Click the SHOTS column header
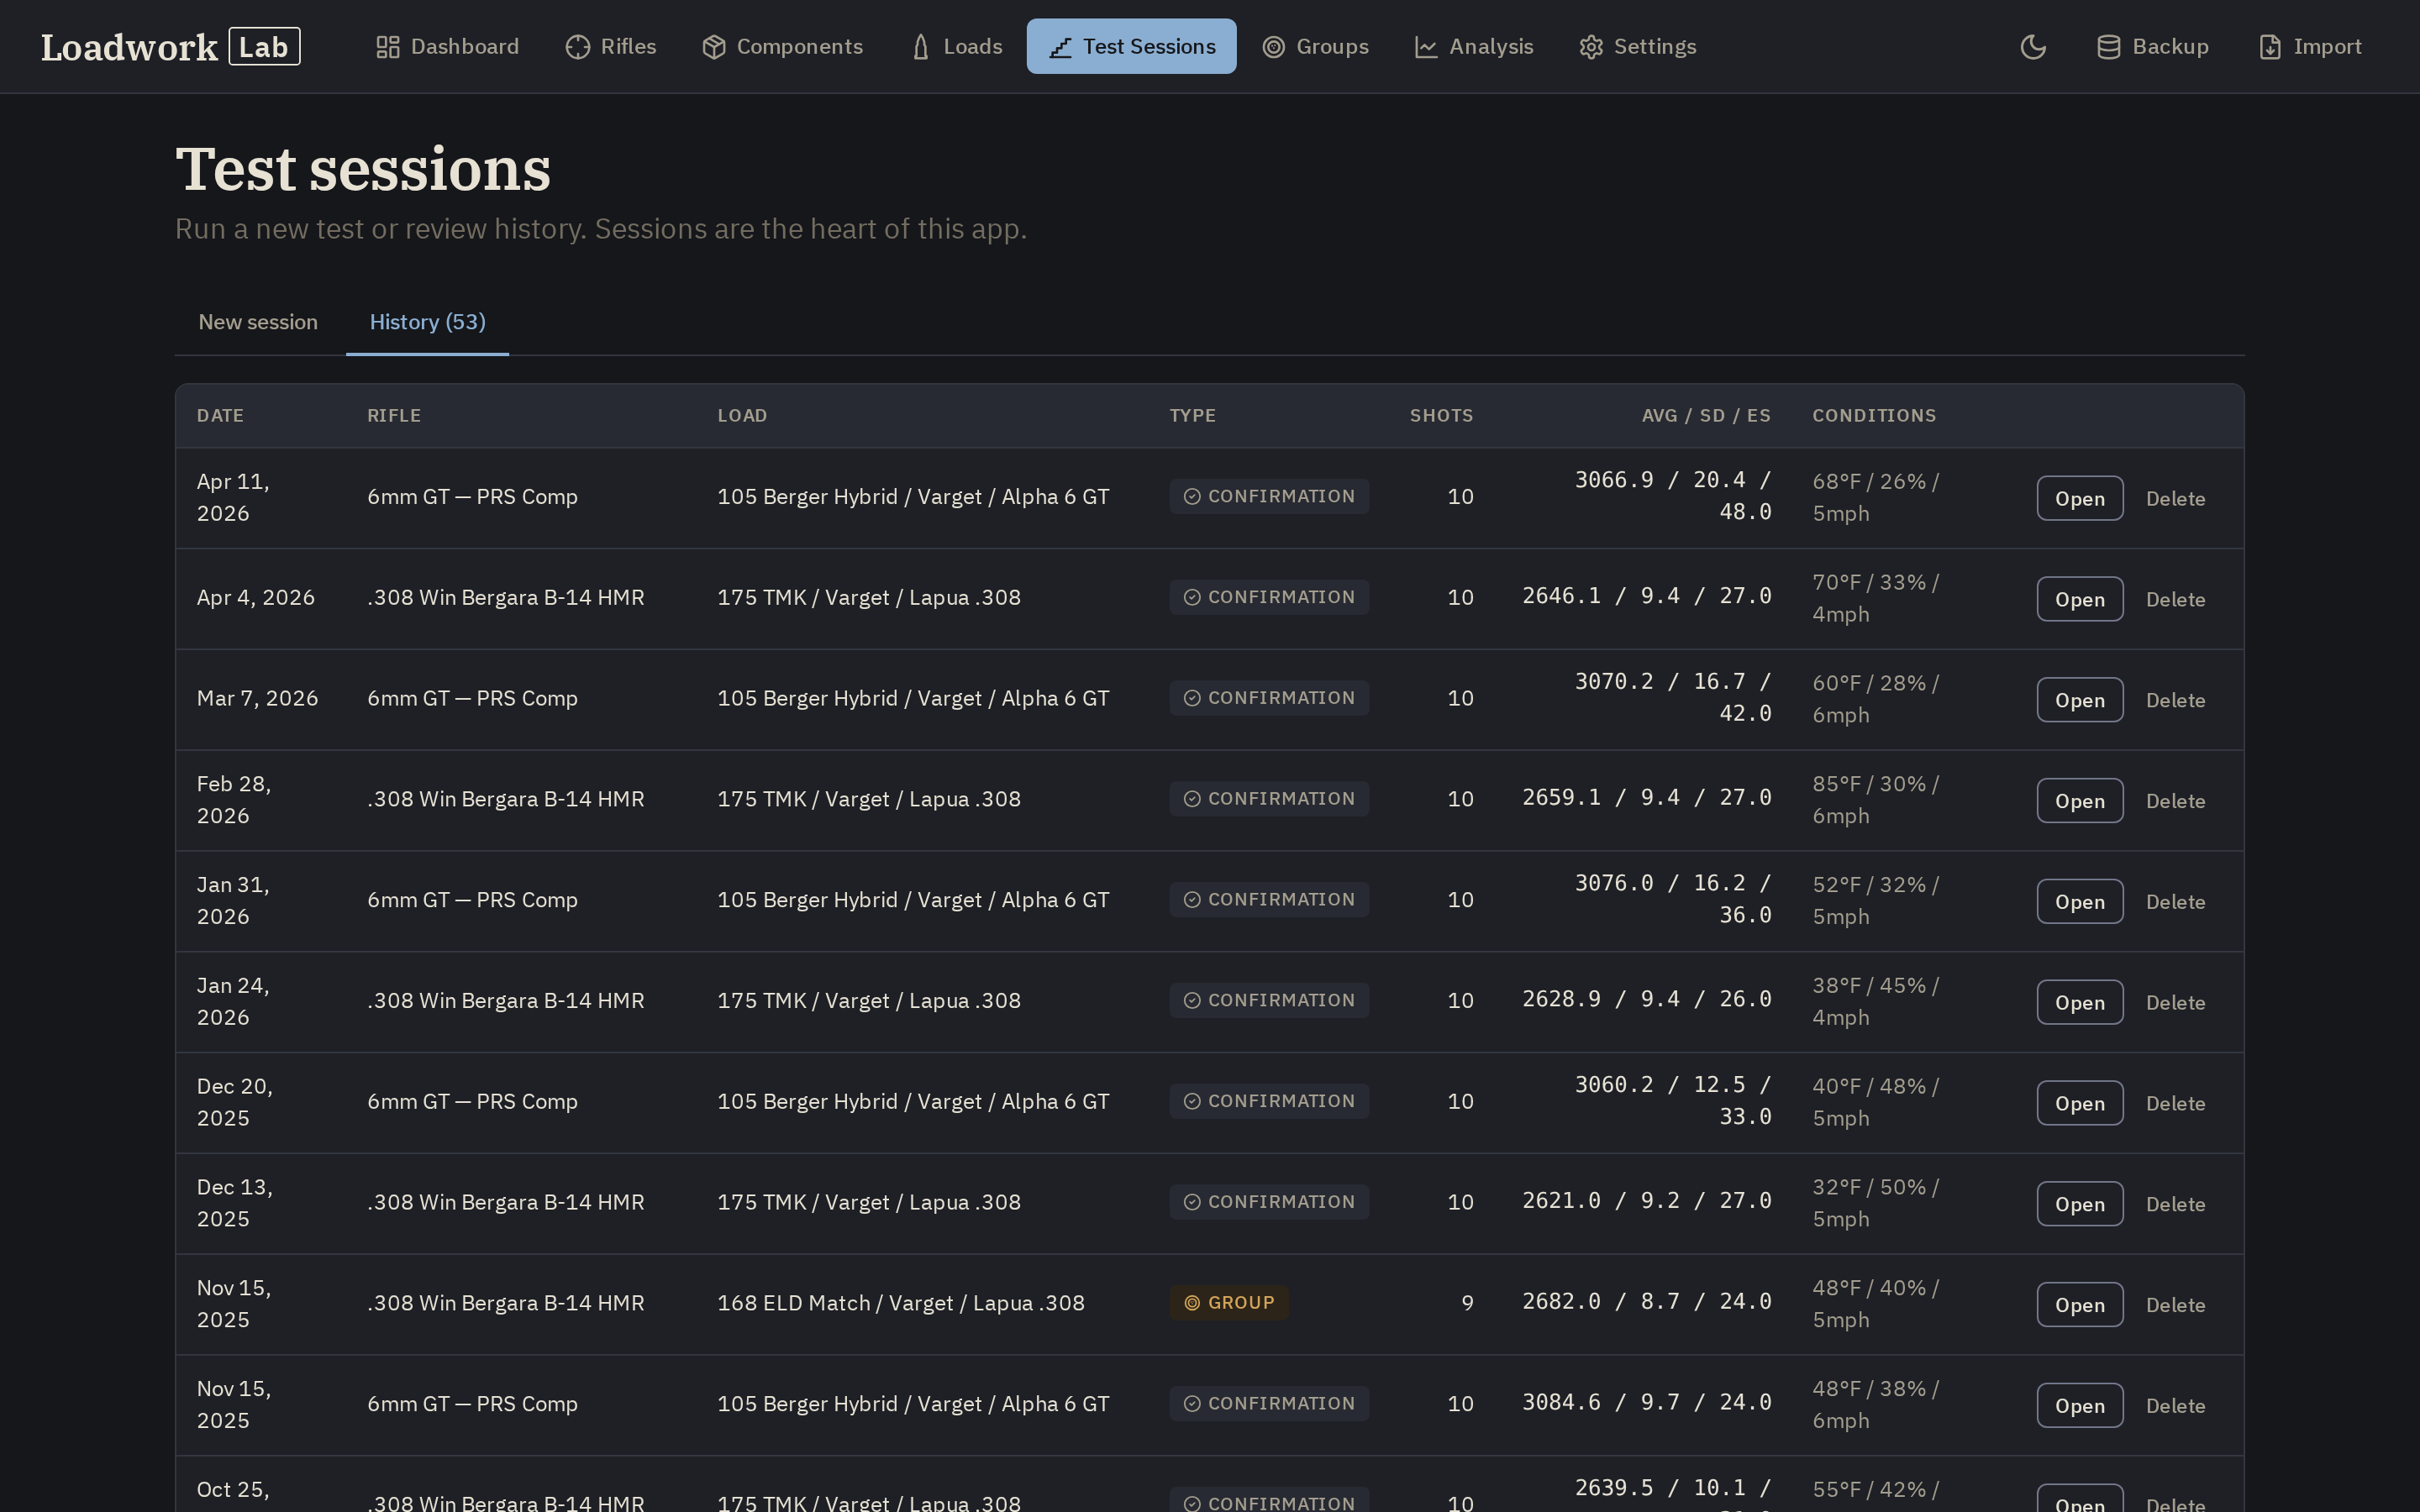Image resolution: width=2420 pixels, height=1512 pixels. (x=1441, y=416)
